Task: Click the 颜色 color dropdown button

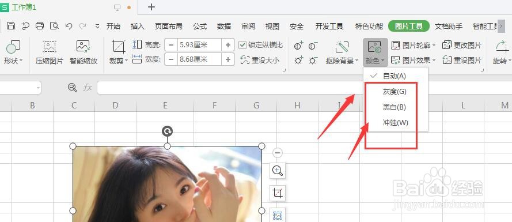Action: click(x=375, y=52)
